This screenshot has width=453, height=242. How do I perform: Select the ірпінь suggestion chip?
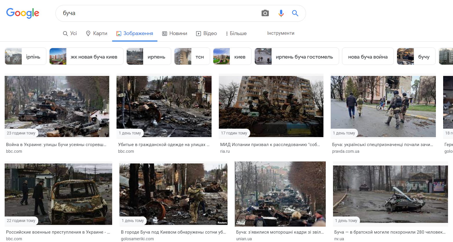(26, 57)
